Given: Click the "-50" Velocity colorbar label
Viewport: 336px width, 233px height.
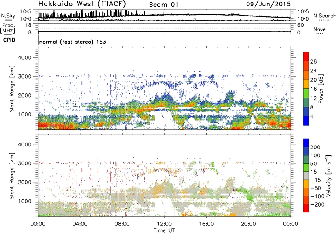Looking at the screenshot, I should click(x=316, y=188).
